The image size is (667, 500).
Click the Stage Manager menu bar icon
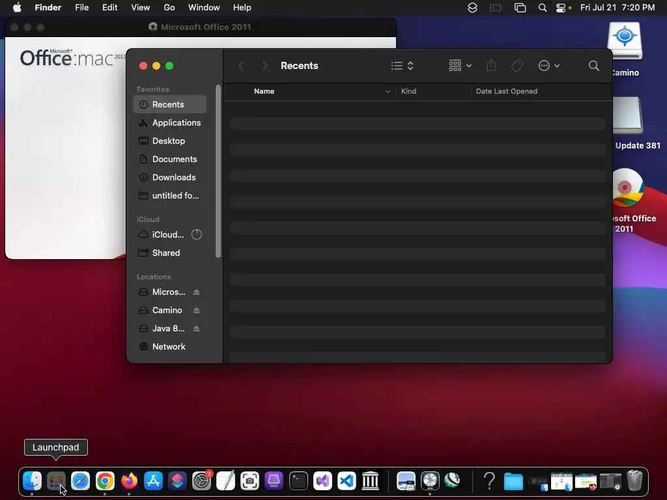(496, 8)
